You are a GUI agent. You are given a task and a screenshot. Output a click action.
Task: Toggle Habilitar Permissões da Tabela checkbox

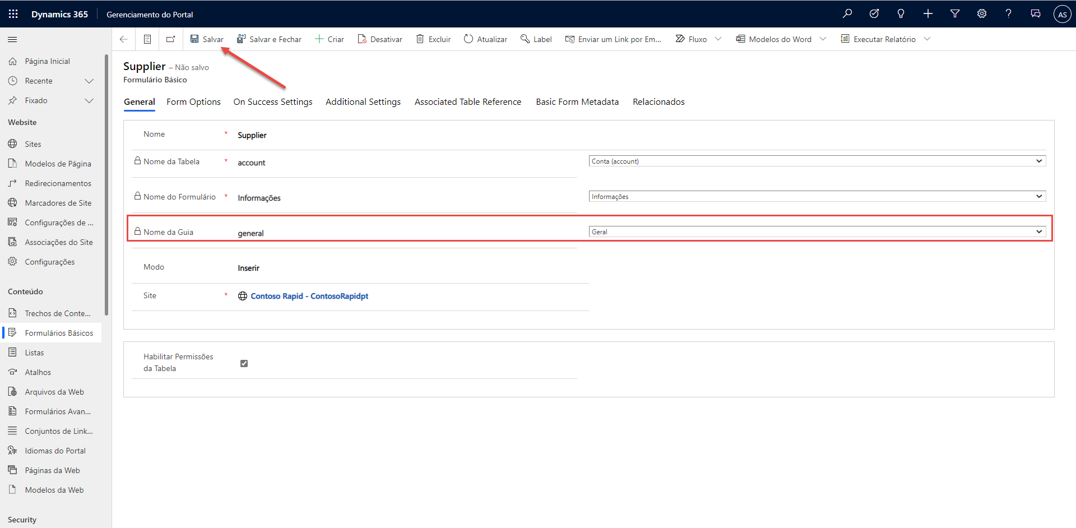click(x=244, y=363)
